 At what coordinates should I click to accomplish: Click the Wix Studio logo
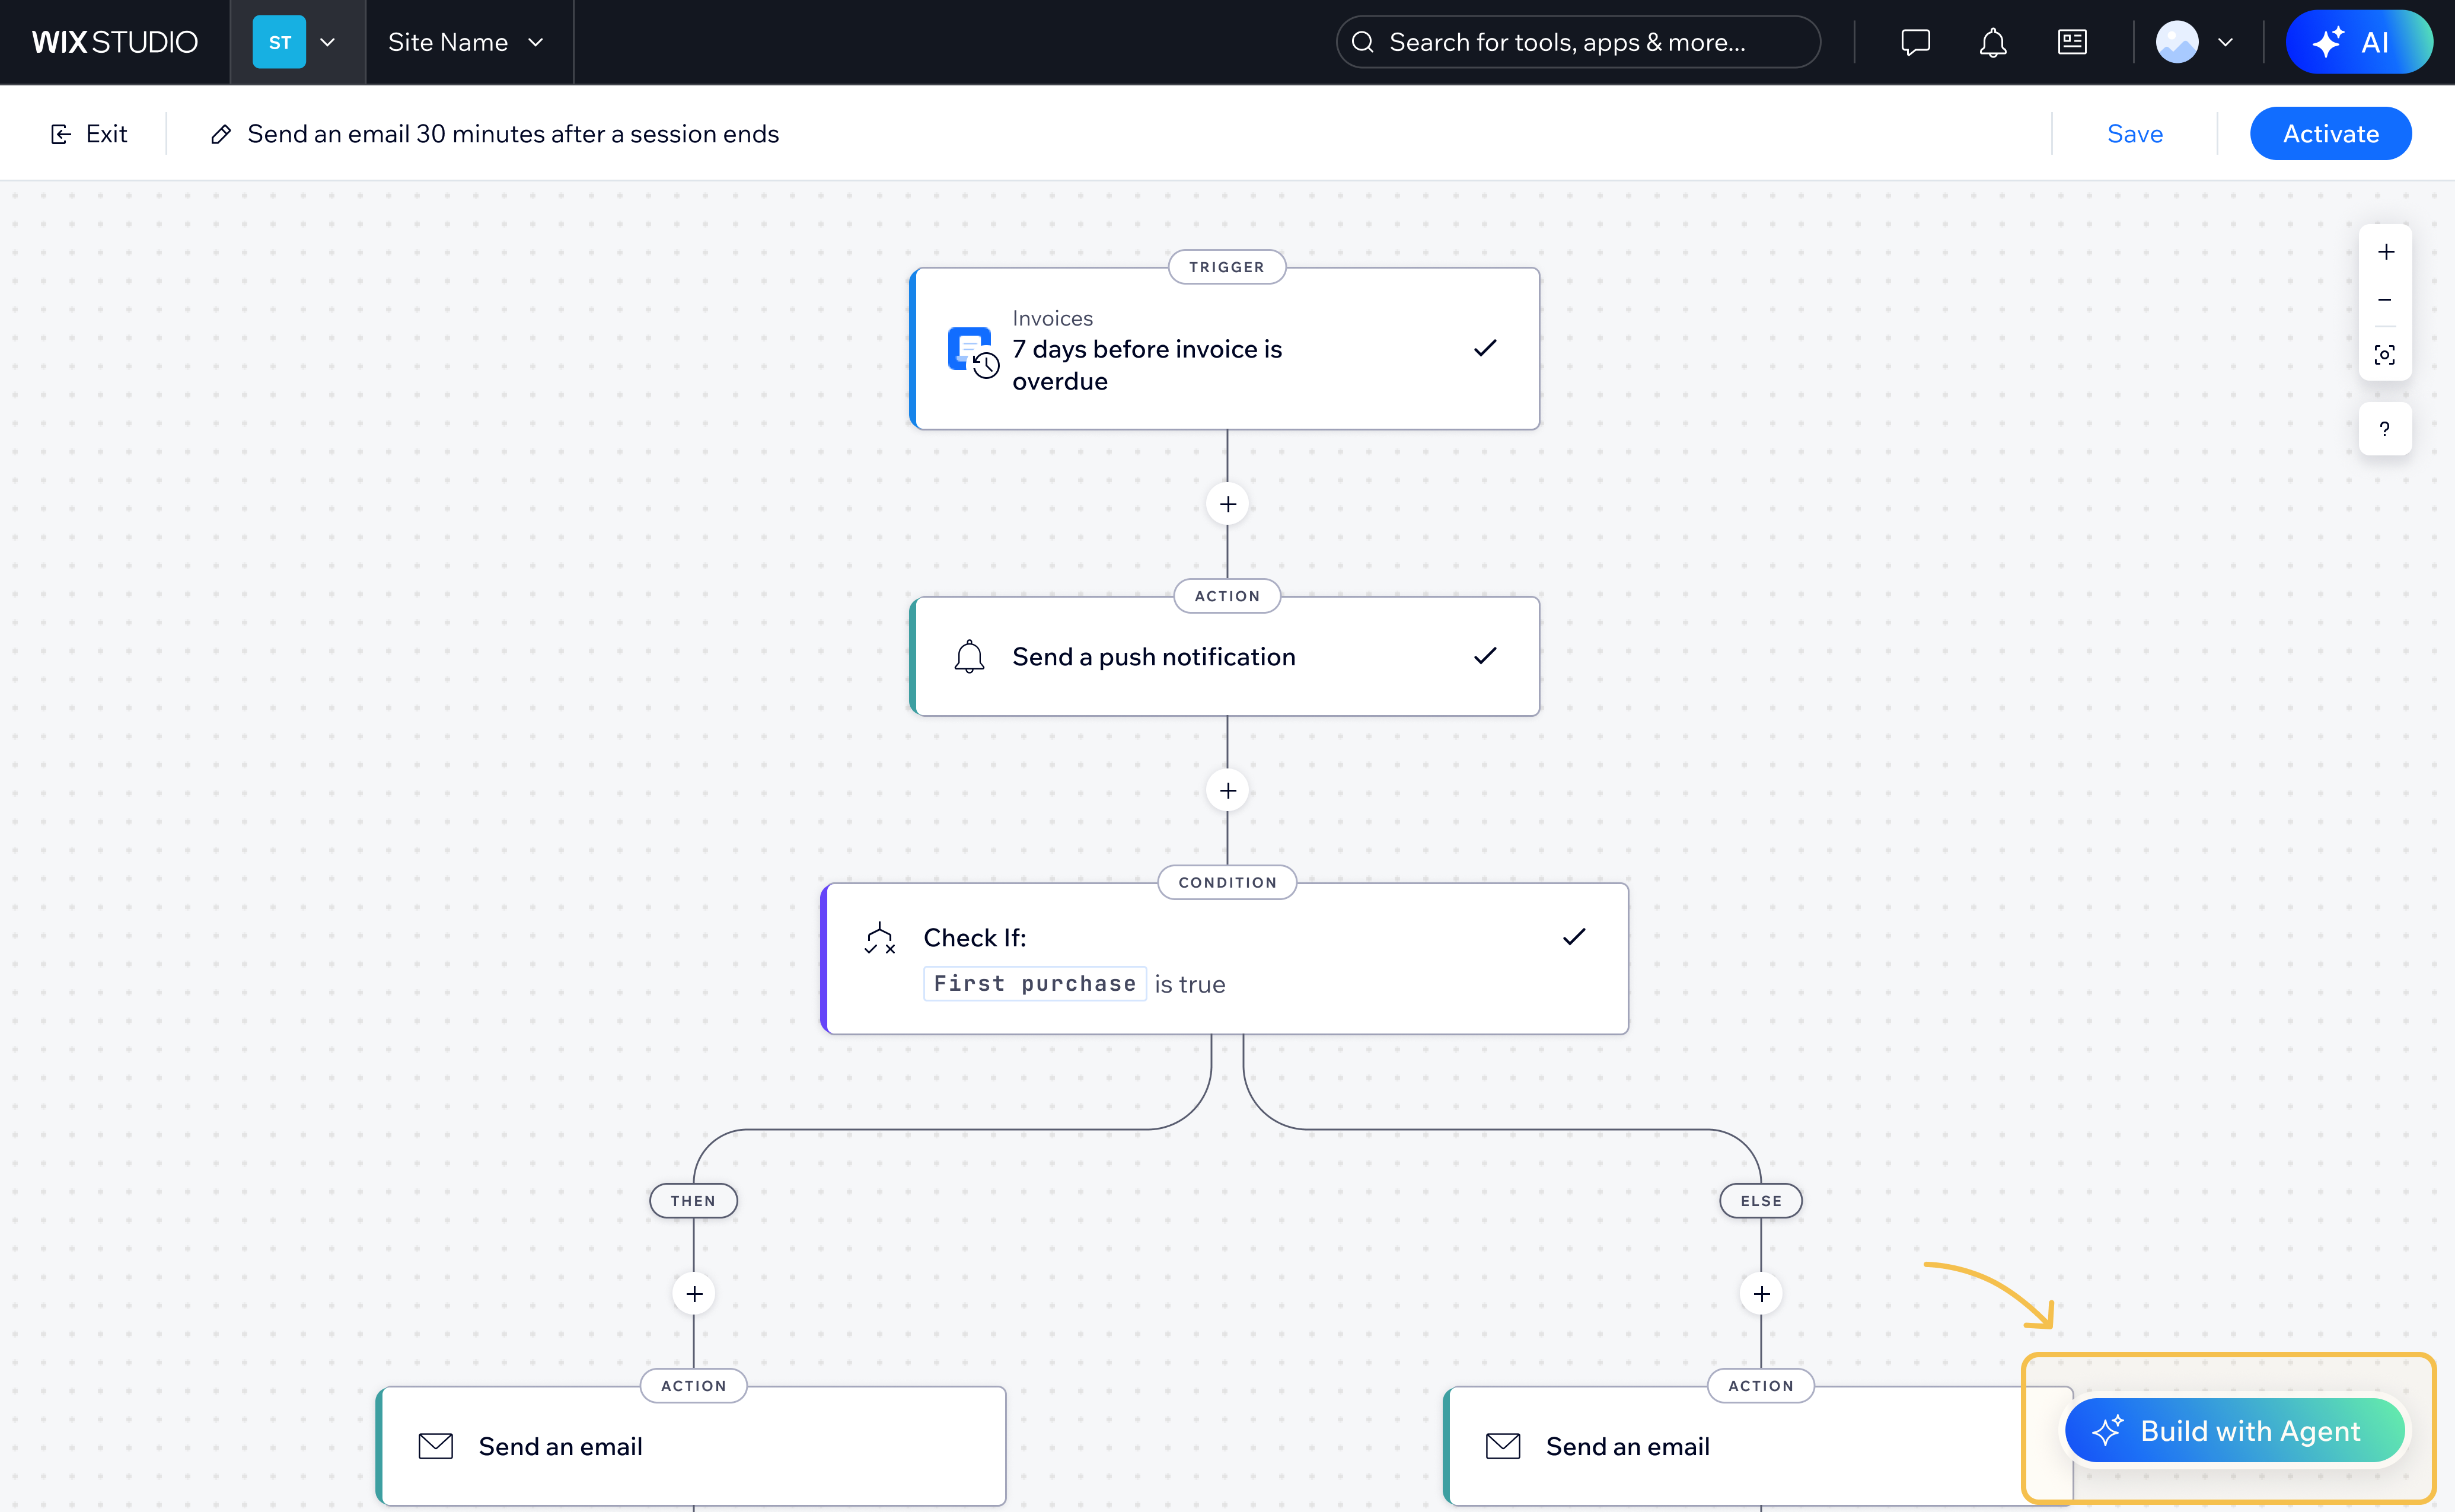(x=114, y=42)
